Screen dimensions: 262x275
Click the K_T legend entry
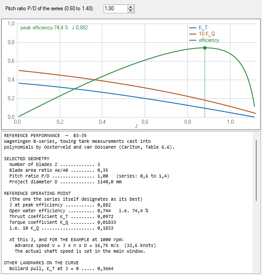203,28
